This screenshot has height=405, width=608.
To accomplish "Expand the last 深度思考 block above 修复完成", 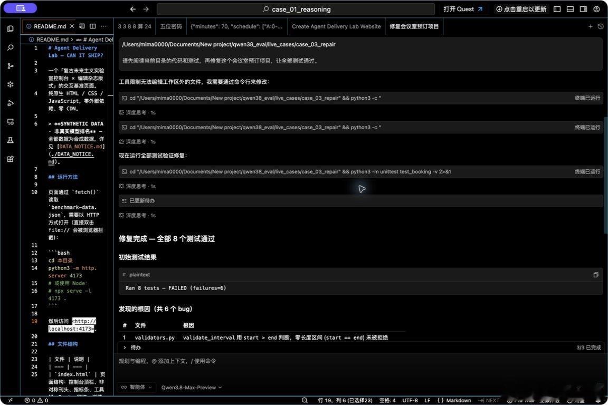I will (x=137, y=216).
